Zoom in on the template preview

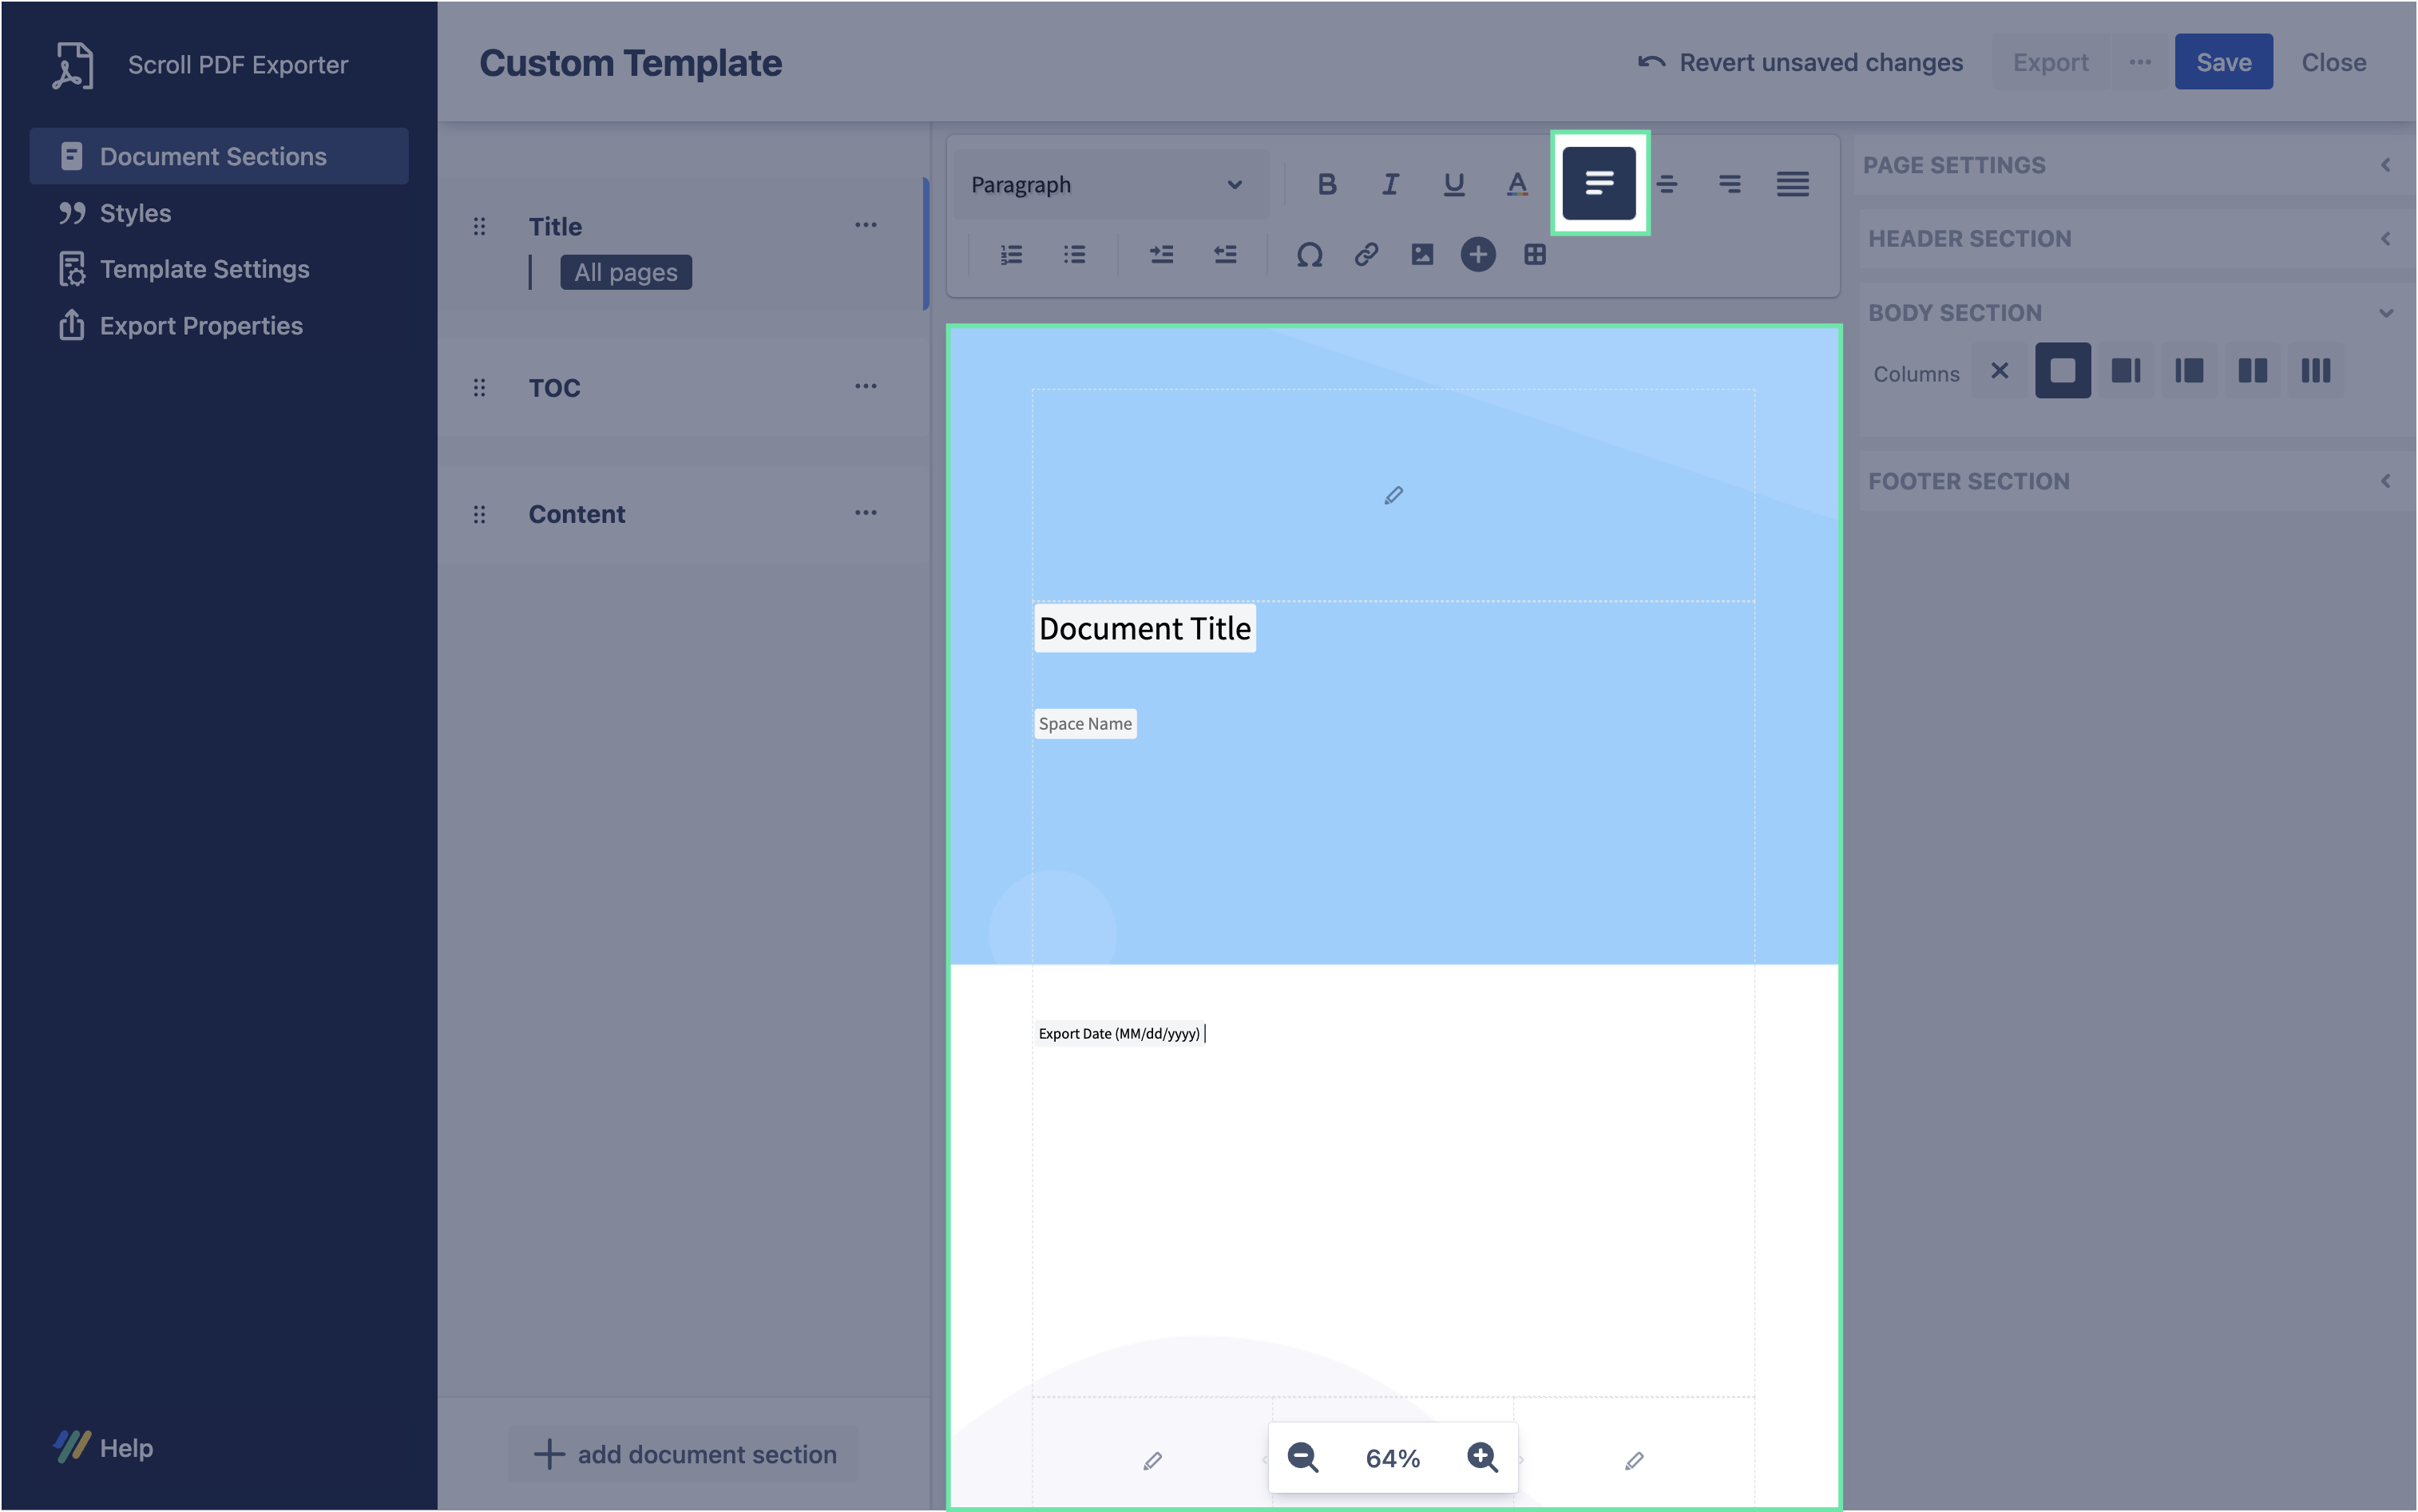tap(1482, 1457)
